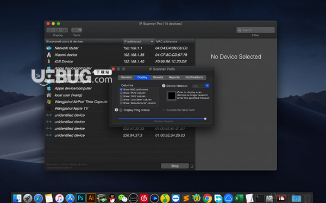
Task: Click arrow icon of device 236.84.37.3
Action: pyautogui.click(x=49, y=135)
